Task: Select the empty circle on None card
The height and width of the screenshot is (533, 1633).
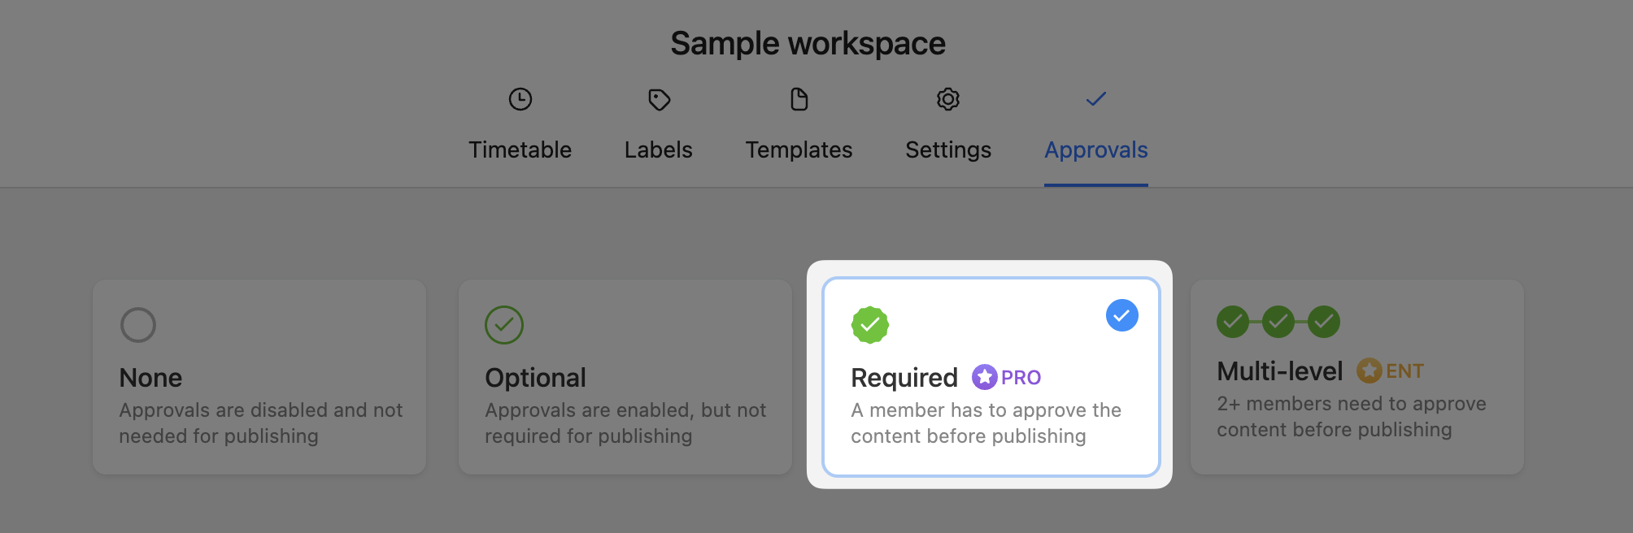Action: pyautogui.click(x=138, y=325)
